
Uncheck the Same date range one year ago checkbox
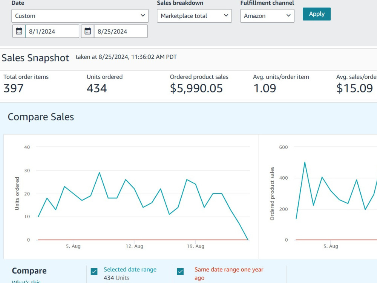click(x=180, y=271)
